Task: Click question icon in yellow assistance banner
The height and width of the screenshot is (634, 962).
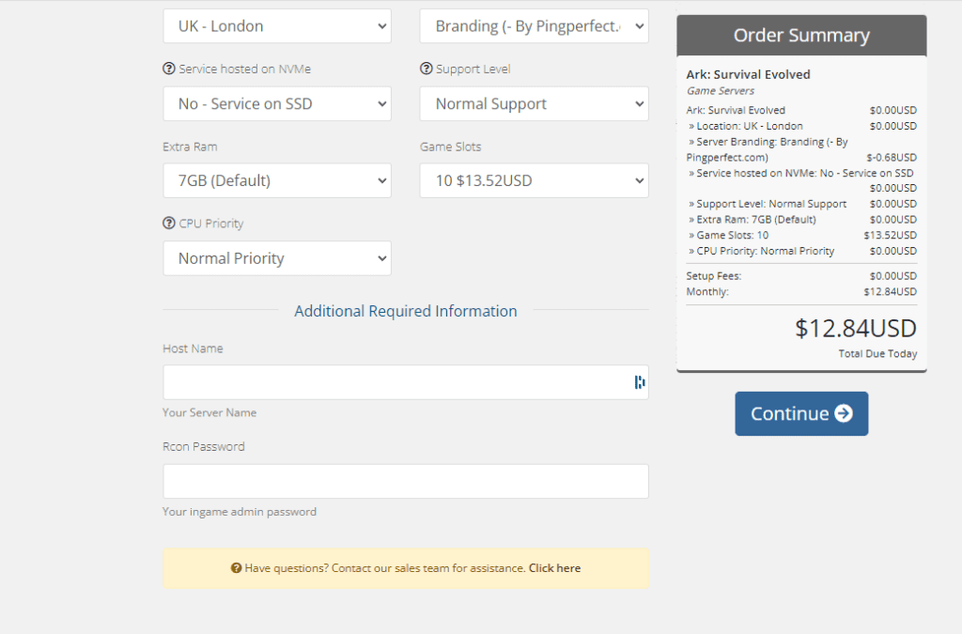Action: pyautogui.click(x=234, y=567)
